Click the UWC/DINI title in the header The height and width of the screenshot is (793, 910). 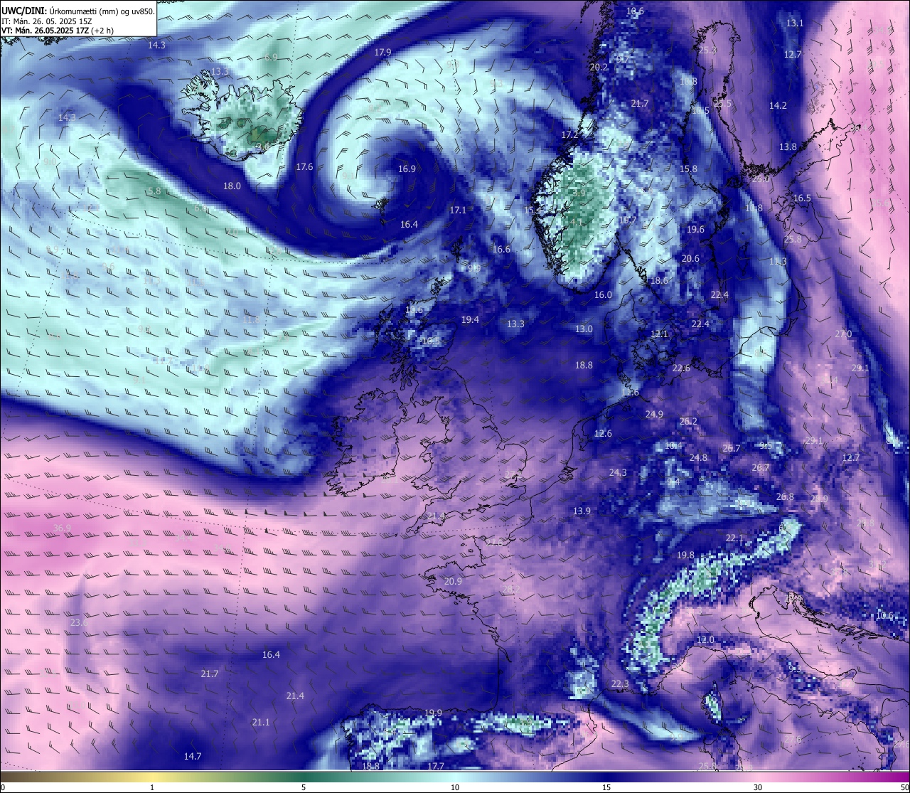coord(23,11)
